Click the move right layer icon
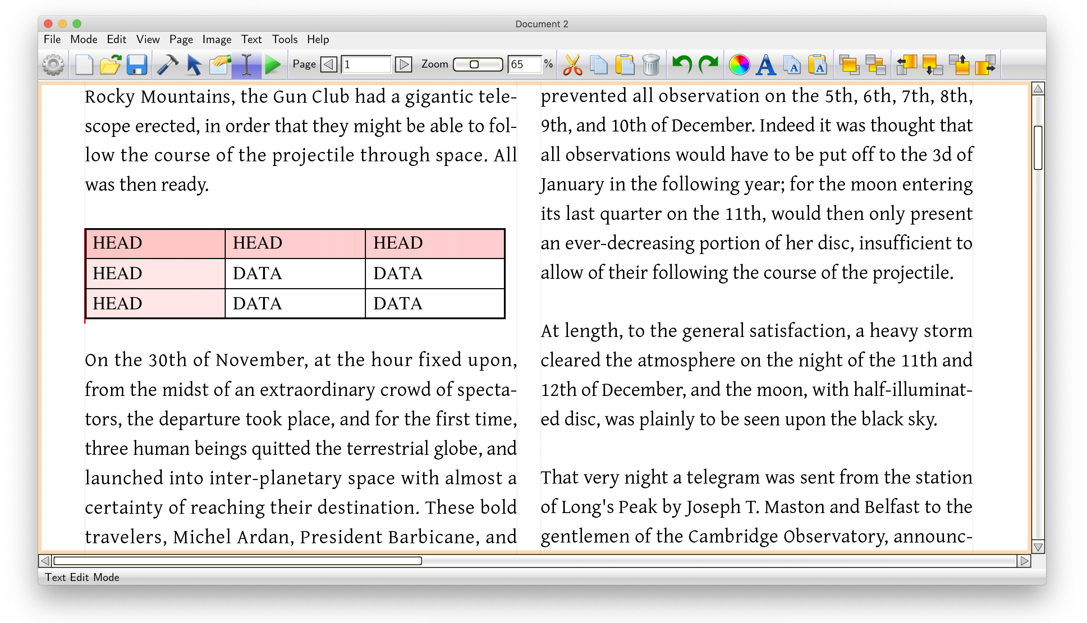Screen dimensions: 1087x623 (986, 65)
